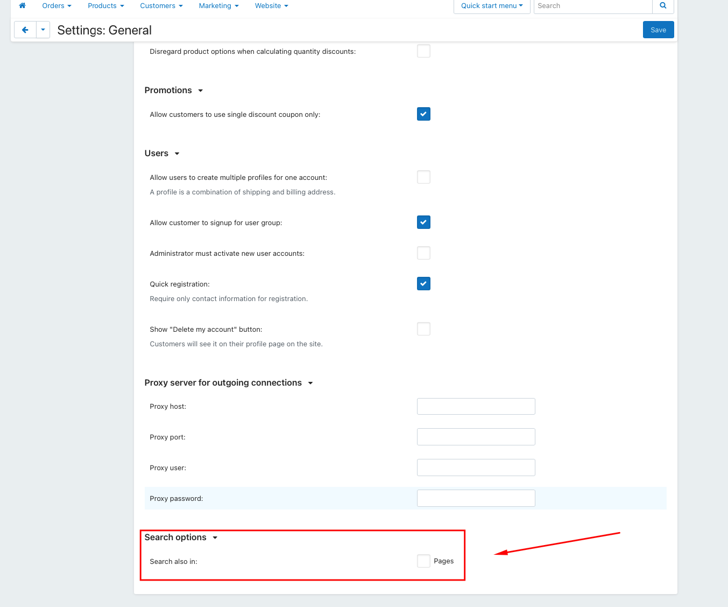
Task: Open the Customers menu
Action: [x=161, y=6]
